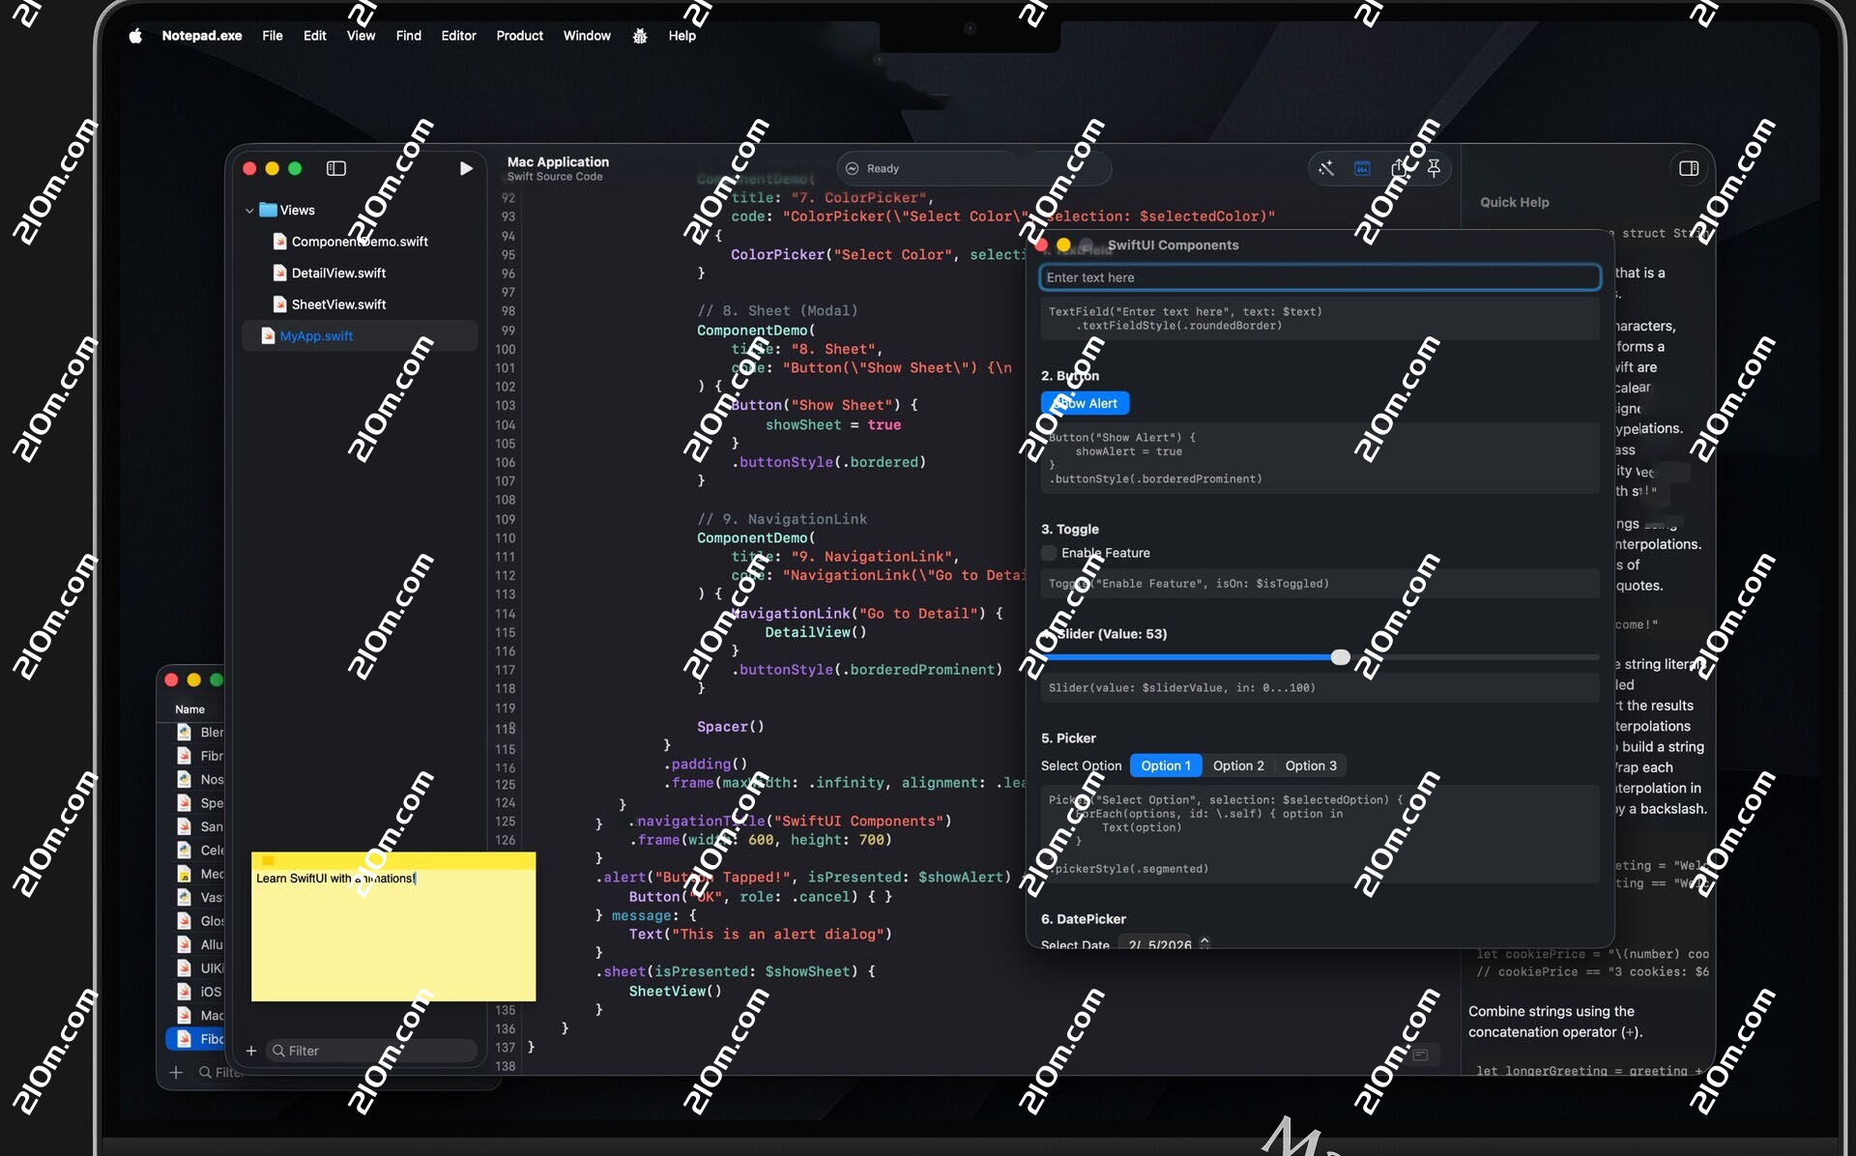1856x1156 pixels.
Task: Open the View menu
Action: [361, 36]
